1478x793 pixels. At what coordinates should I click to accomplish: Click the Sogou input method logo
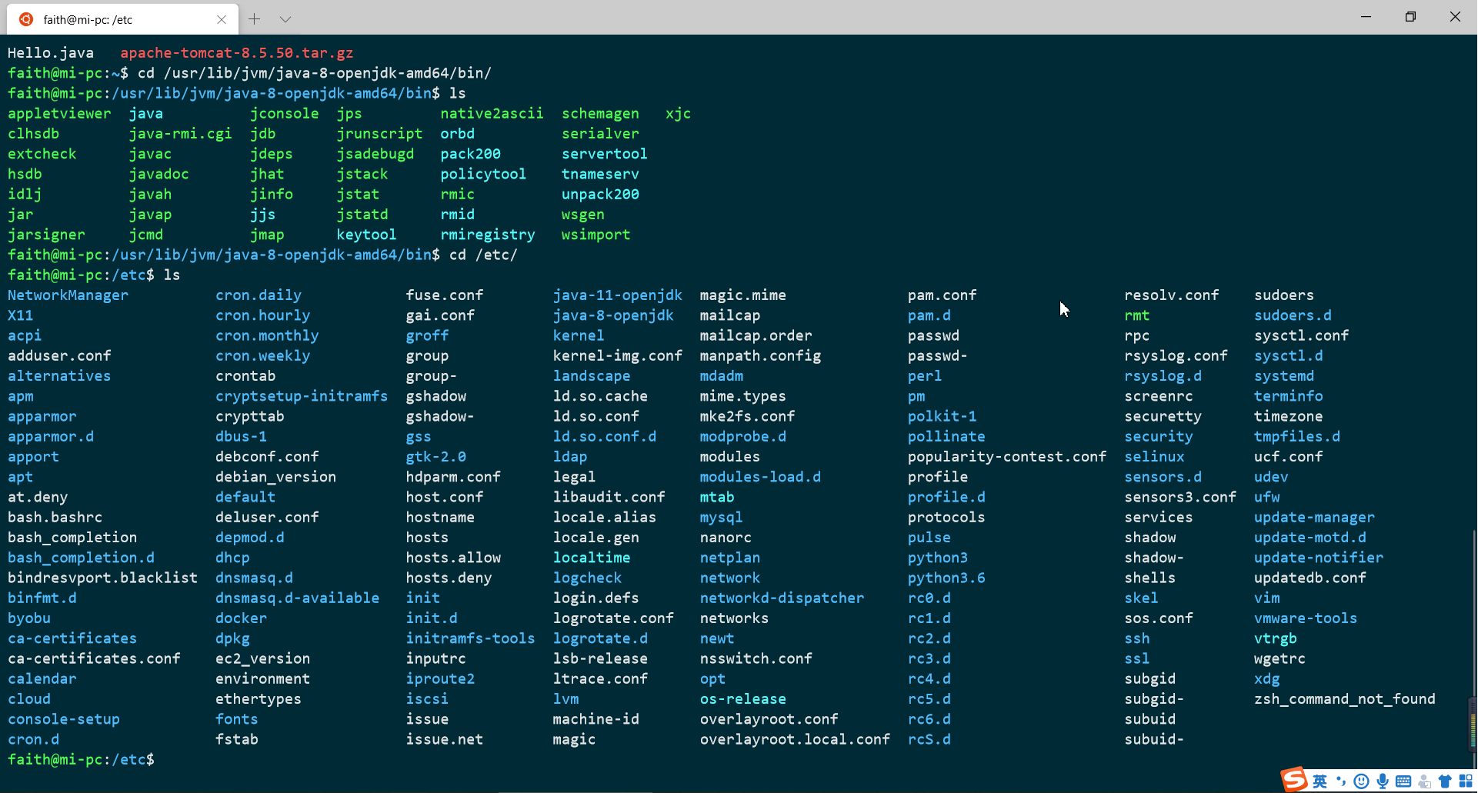click(1294, 779)
